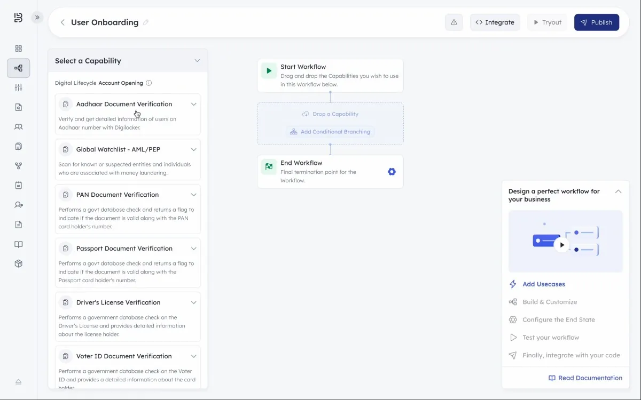Click Add Conditional Branching
The height and width of the screenshot is (400, 641).
(330, 132)
